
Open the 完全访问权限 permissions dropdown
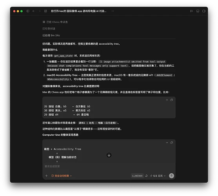click(62, 176)
